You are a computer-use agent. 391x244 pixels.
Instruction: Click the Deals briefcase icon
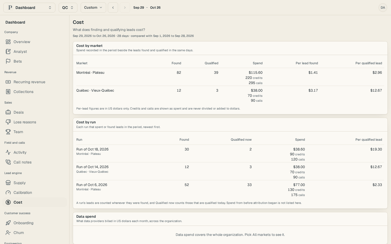8,112
